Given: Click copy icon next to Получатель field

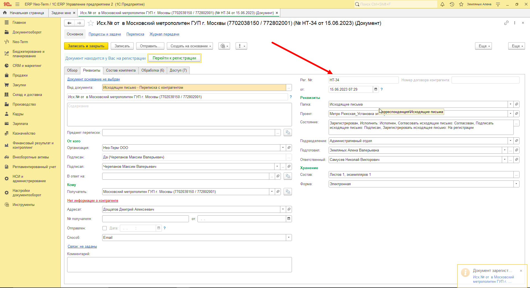Looking at the screenshot, I should 288,192.
